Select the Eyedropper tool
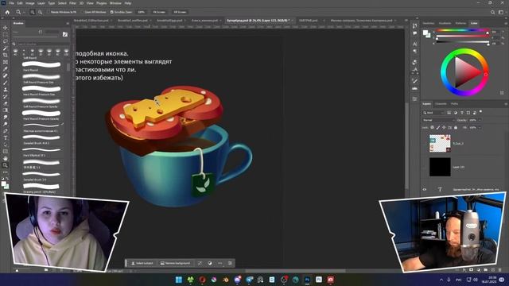The image size is (509, 286). tap(6, 69)
